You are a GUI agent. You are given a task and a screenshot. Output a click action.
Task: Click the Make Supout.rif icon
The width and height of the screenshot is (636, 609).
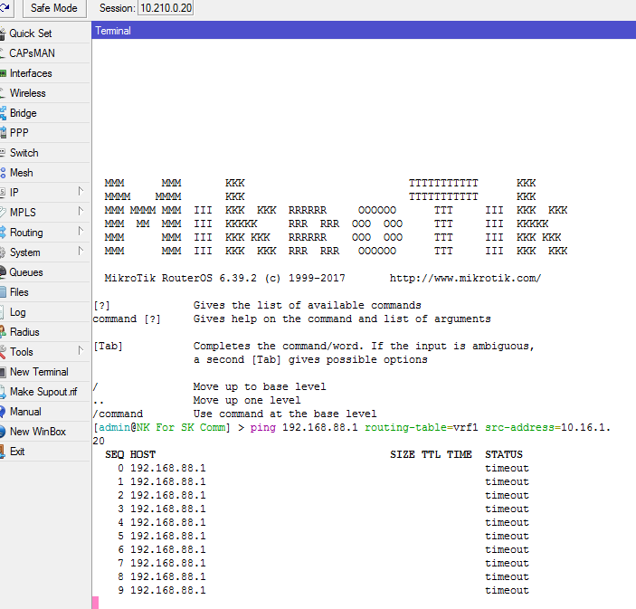[x=3, y=392]
